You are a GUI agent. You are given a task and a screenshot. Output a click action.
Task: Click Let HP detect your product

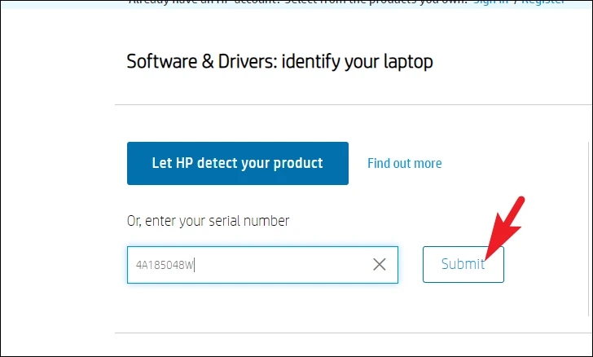pyautogui.click(x=238, y=163)
